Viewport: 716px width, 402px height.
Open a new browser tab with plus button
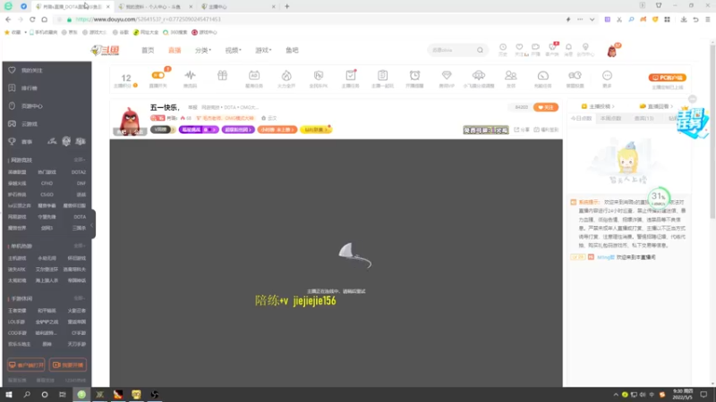coord(286,6)
